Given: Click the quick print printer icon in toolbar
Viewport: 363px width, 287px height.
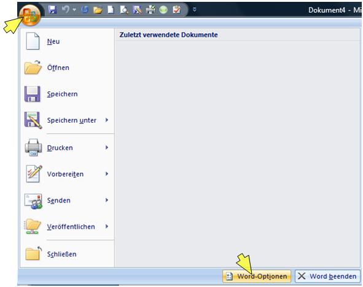Looking at the screenshot, I should click(150, 10).
